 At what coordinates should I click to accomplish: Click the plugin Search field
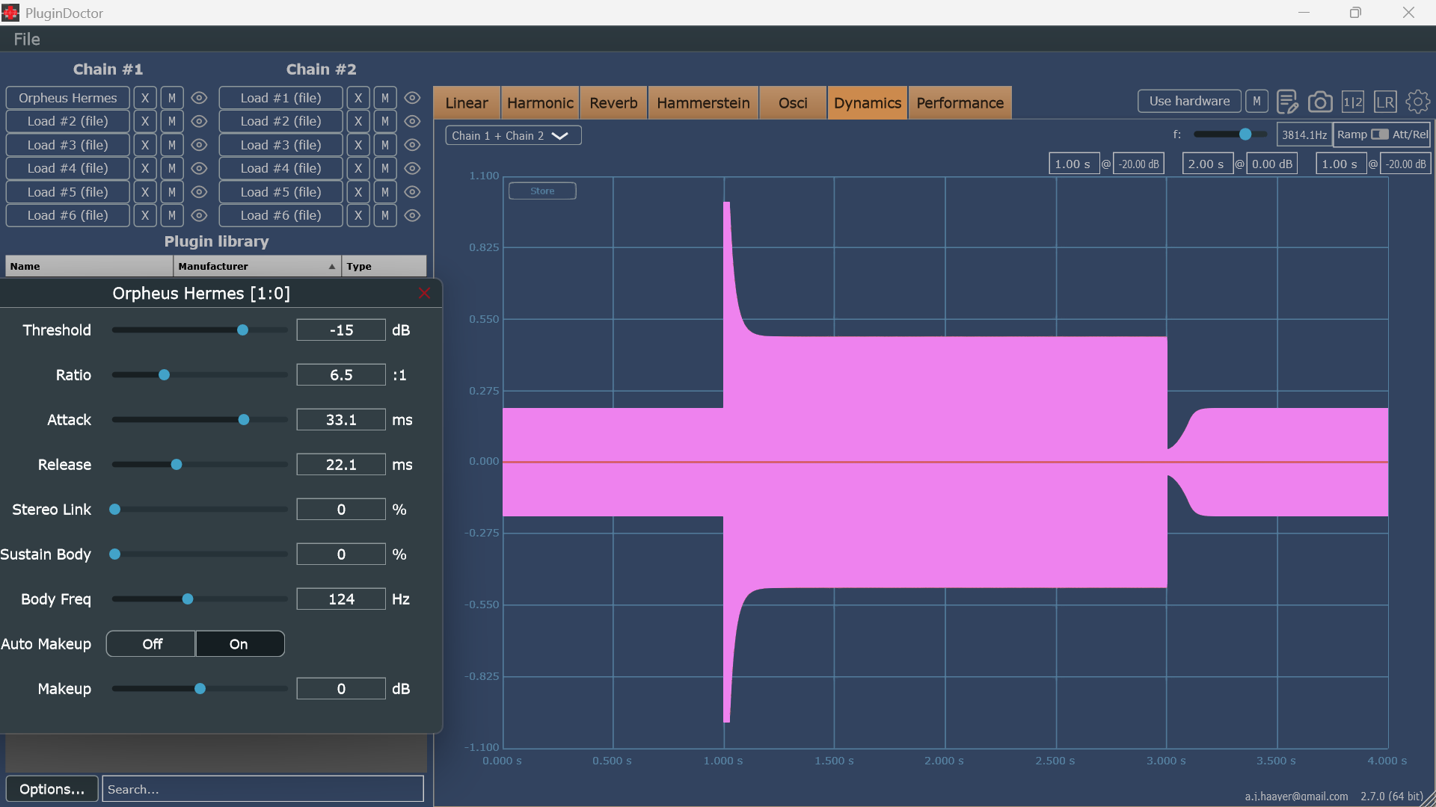coord(263,789)
